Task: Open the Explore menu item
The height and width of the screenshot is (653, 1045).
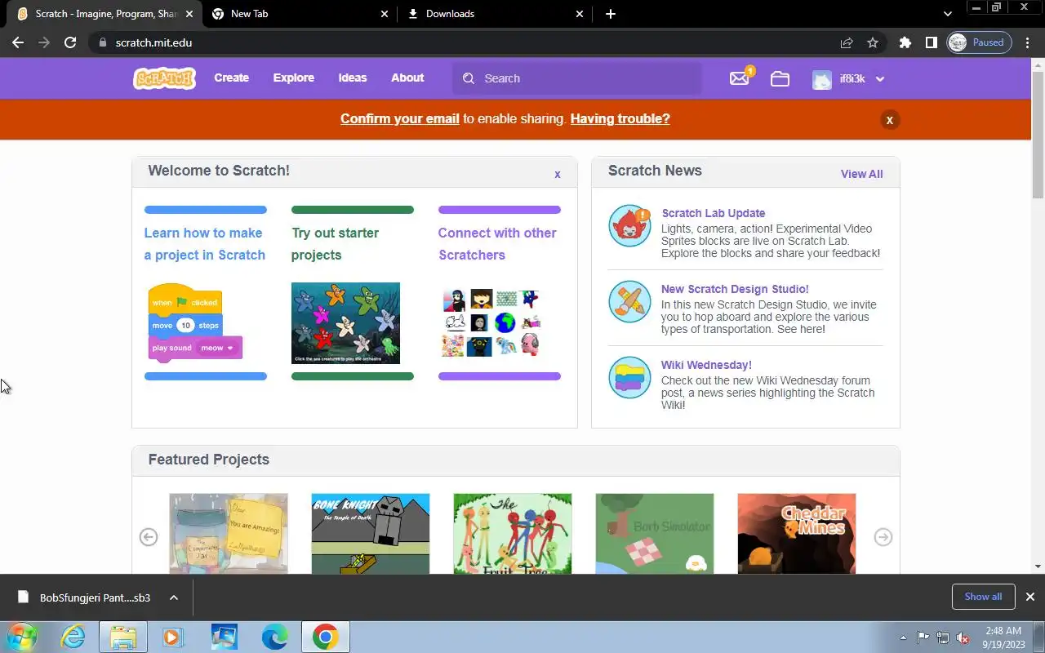Action: (x=293, y=78)
